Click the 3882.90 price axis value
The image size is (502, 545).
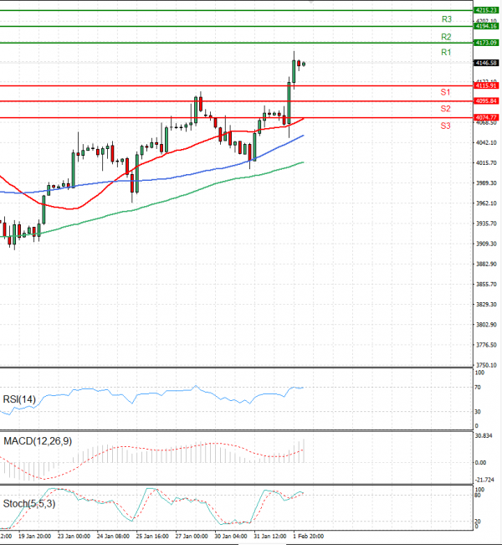pyautogui.click(x=486, y=264)
